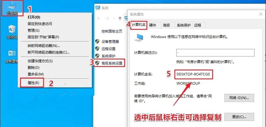
Task: Click the back arrow in 系统 window
Action: tap(99, 18)
